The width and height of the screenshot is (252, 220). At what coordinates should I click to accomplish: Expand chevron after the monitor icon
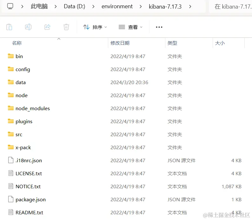click(x=22, y=7)
